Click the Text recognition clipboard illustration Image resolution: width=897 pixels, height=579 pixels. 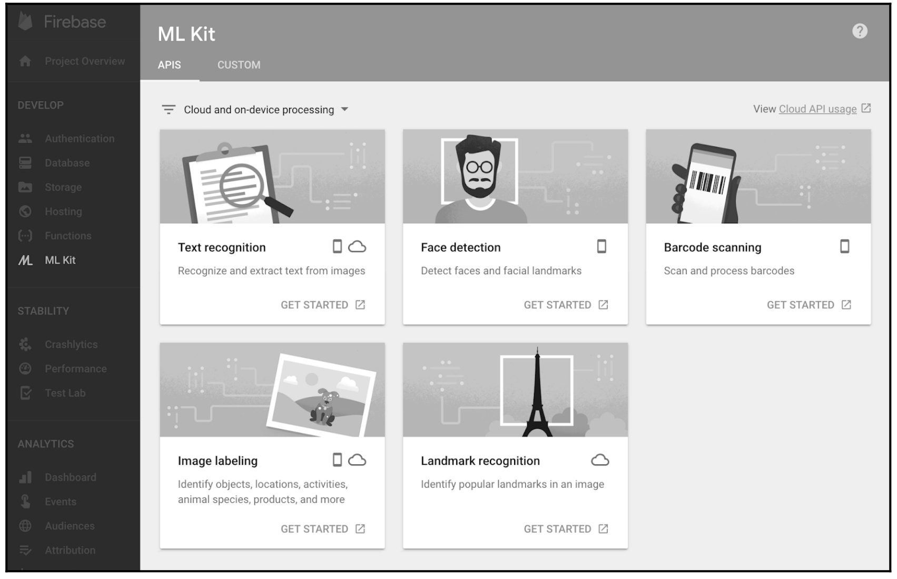pyautogui.click(x=272, y=176)
